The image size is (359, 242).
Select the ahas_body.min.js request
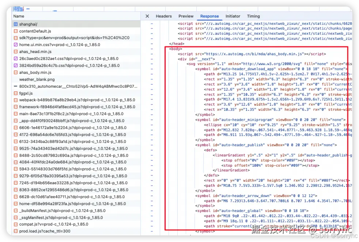click(x=76, y=73)
